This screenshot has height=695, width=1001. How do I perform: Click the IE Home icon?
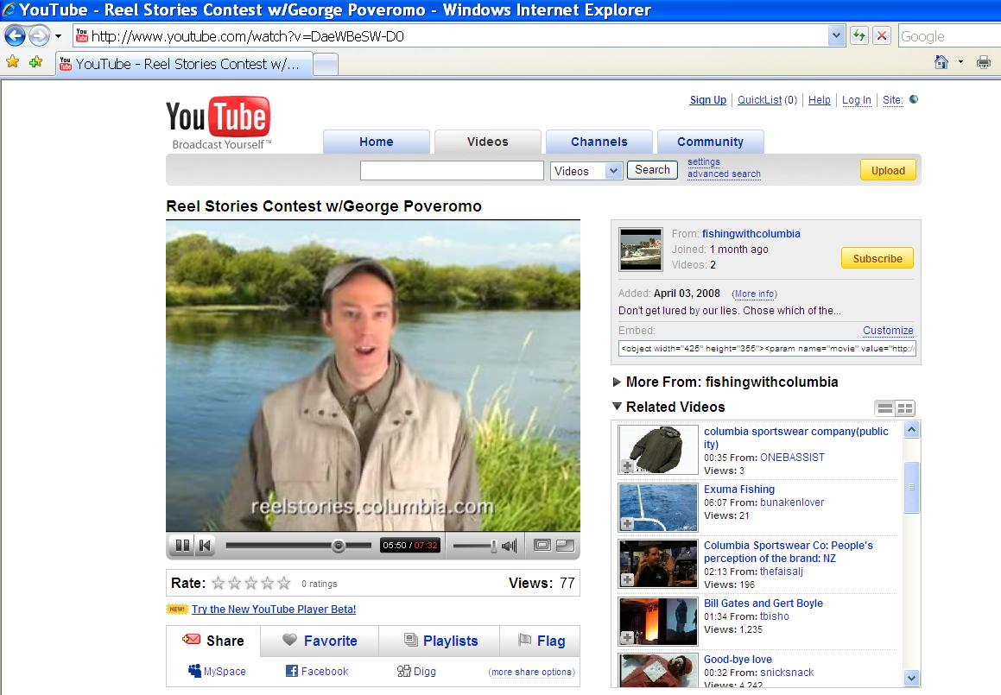coord(941,62)
